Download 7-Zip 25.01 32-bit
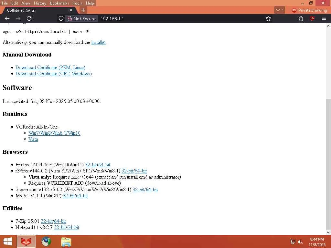331x248 pixels. pyautogui.click(x=47, y=221)
